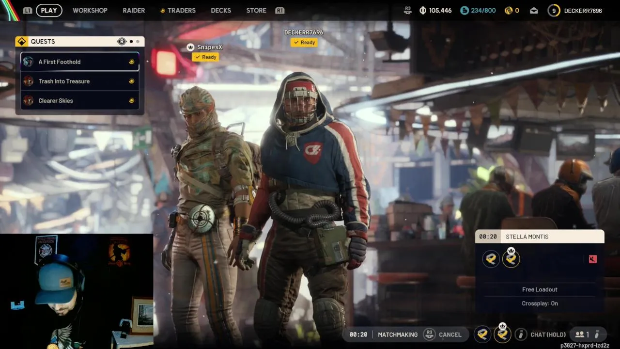Cancel matchmaking
The image size is (620, 349).
point(450,334)
